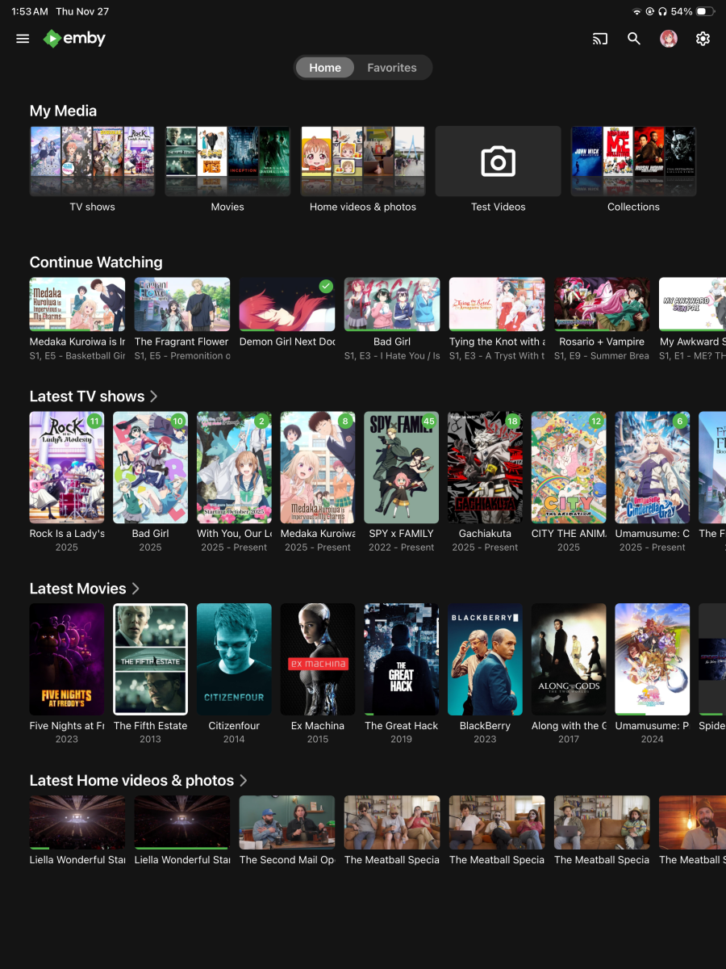Open the user profile avatar
The width and height of the screenshot is (726, 969).
669,39
